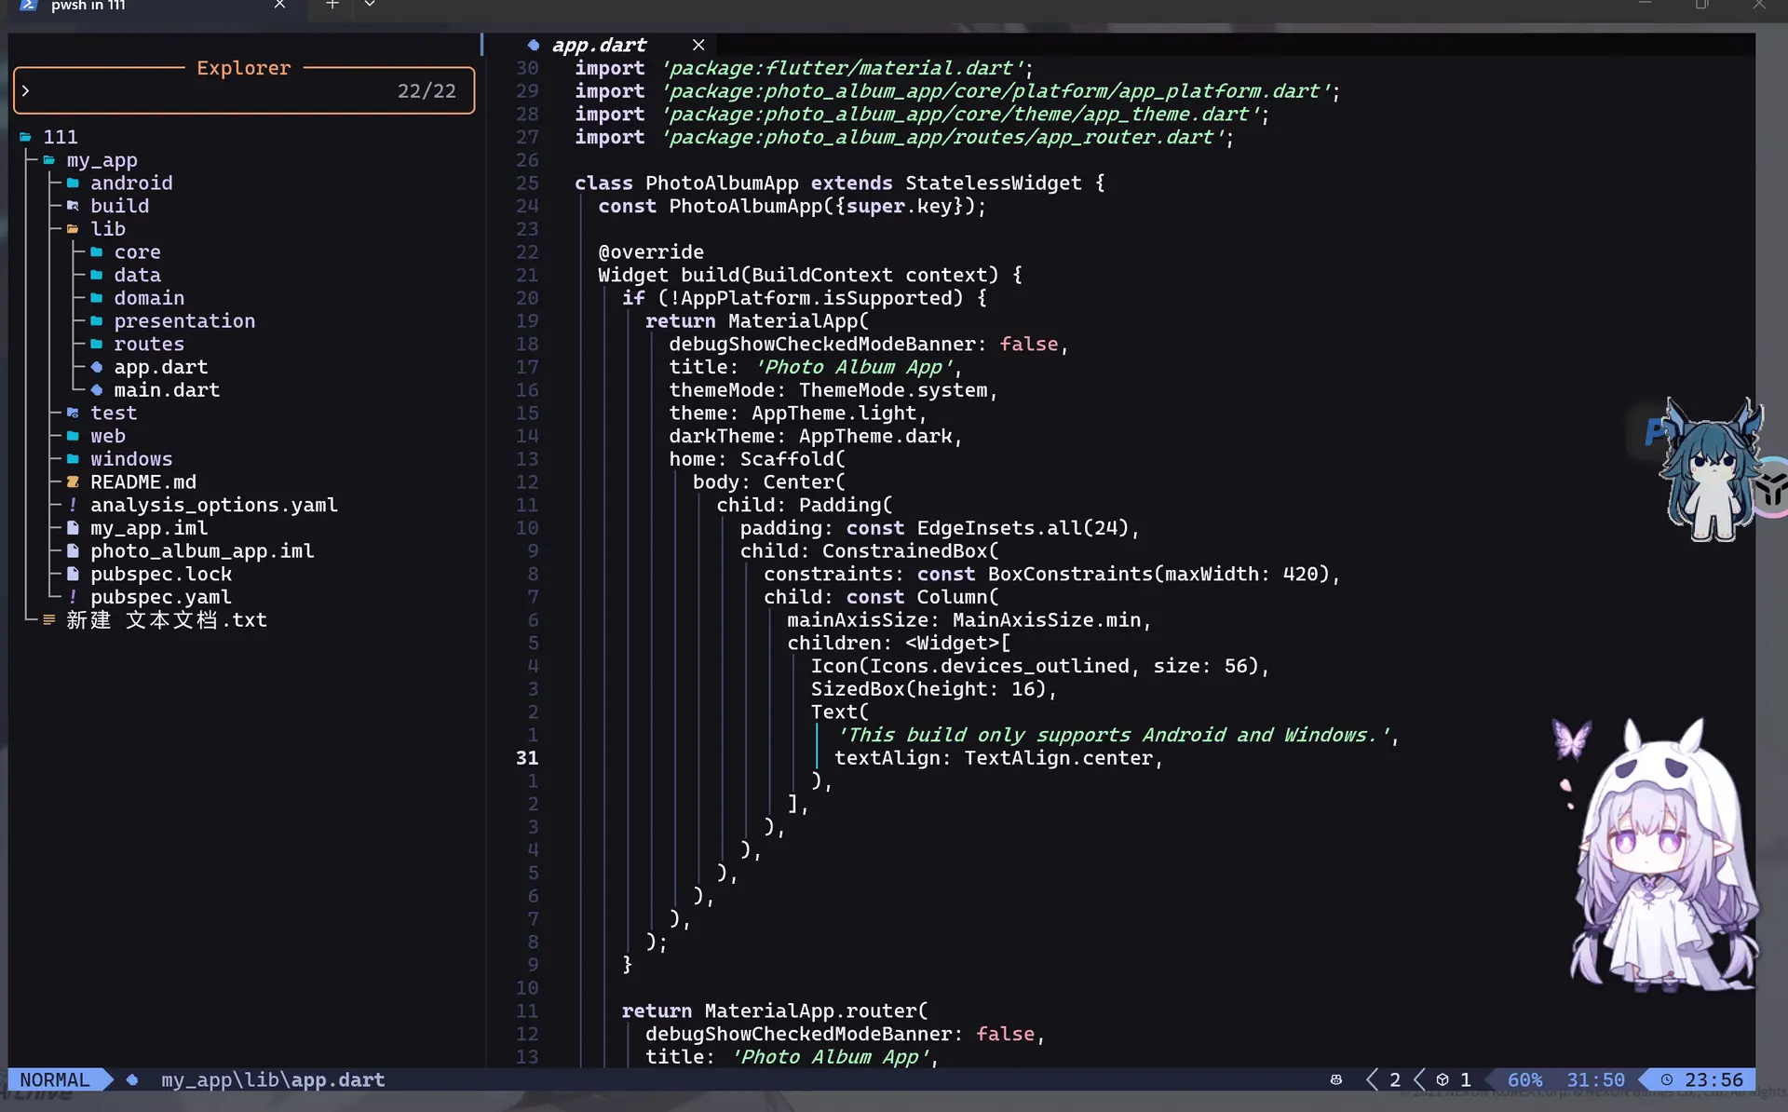This screenshot has width=1788, height=1112.
Task: Click 'themeMode: ThemeMode.system,' line
Action: point(833,390)
